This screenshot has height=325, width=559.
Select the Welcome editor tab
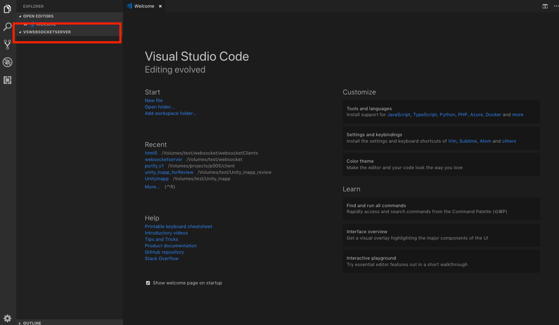pyautogui.click(x=144, y=6)
